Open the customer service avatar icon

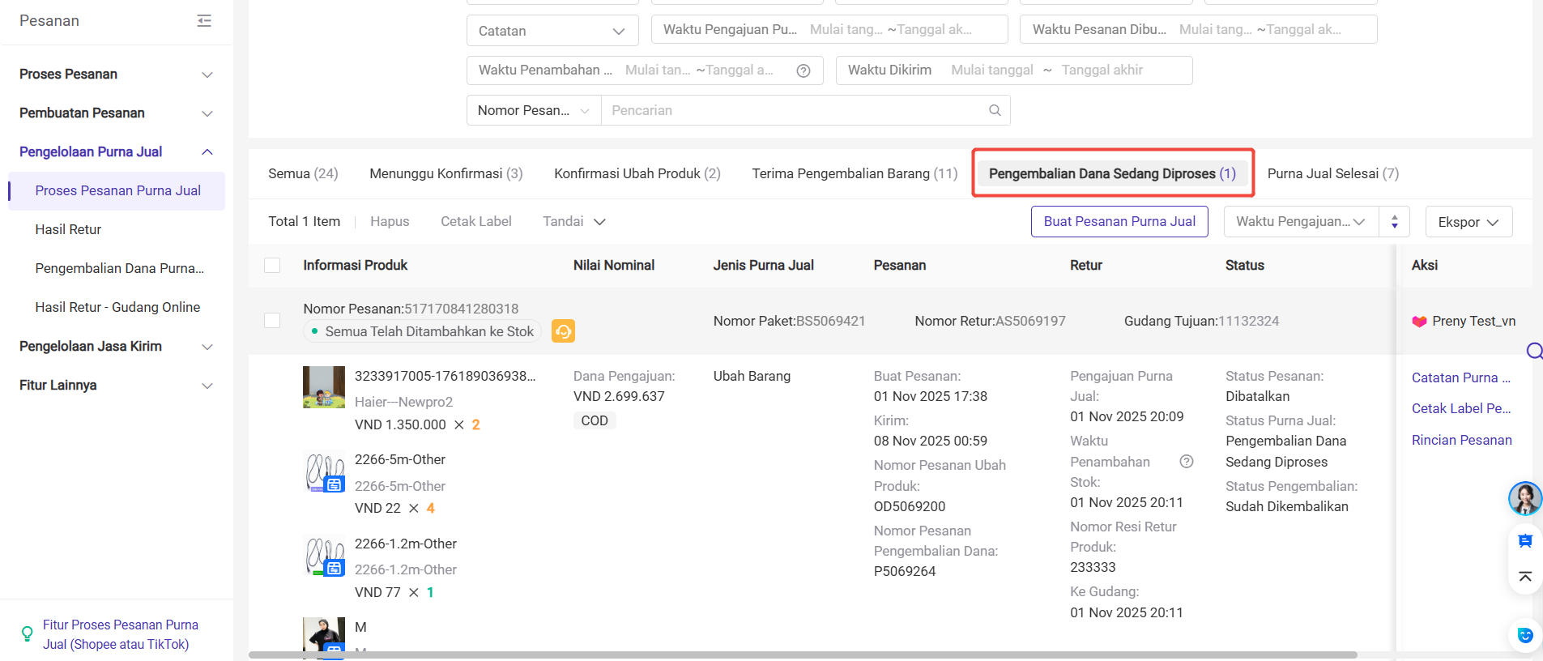click(x=1524, y=498)
